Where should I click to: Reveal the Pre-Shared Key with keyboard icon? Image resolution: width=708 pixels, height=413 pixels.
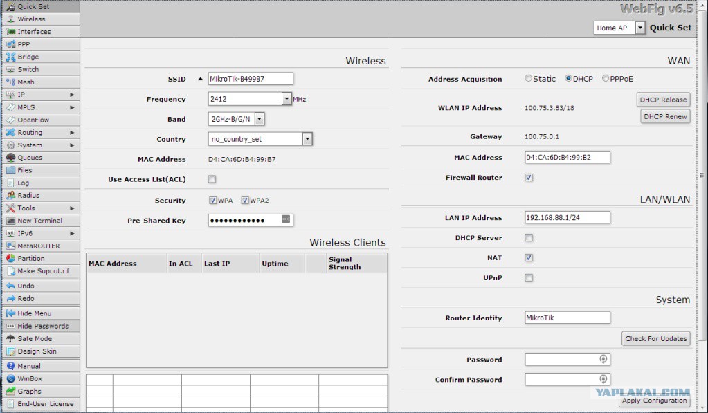coord(286,220)
